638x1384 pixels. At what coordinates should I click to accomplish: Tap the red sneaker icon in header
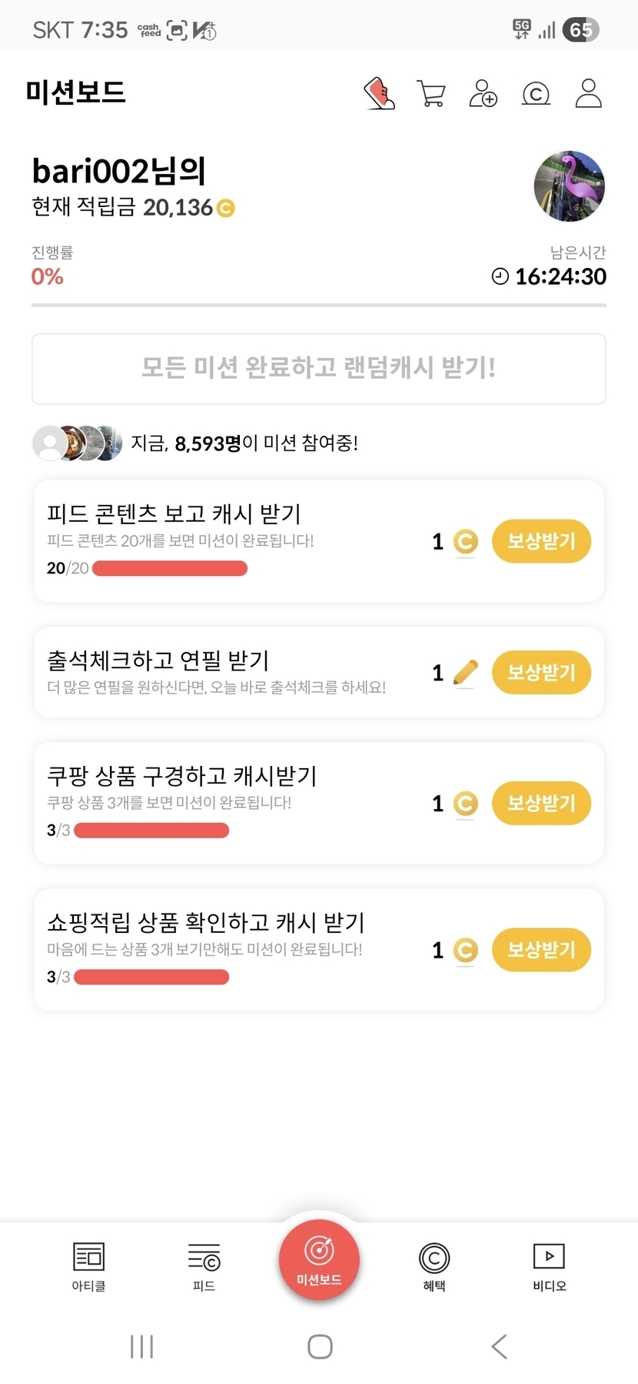[379, 94]
